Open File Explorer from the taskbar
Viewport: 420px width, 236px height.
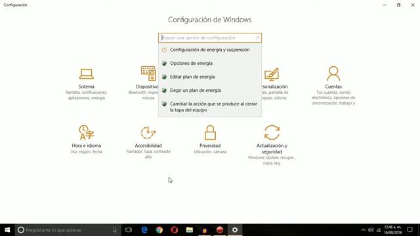pyautogui.click(x=190, y=230)
